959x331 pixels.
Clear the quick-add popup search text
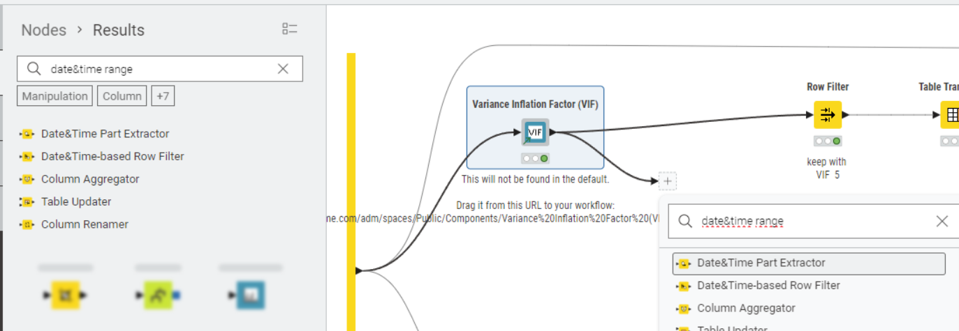pos(942,222)
